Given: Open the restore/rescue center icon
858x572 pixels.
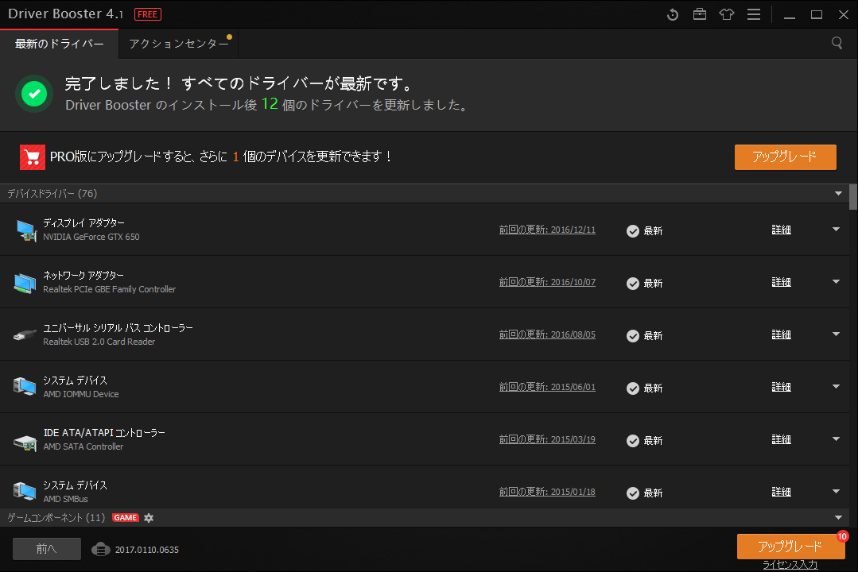Looking at the screenshot, I should pyautogui.click(x=673, y=15).
